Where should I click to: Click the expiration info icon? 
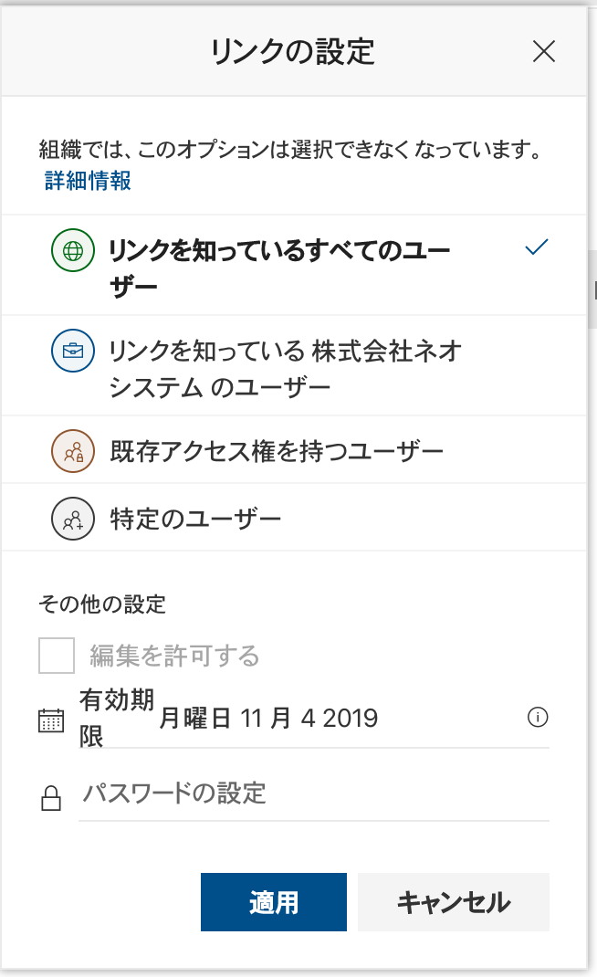tap(538, 718)
